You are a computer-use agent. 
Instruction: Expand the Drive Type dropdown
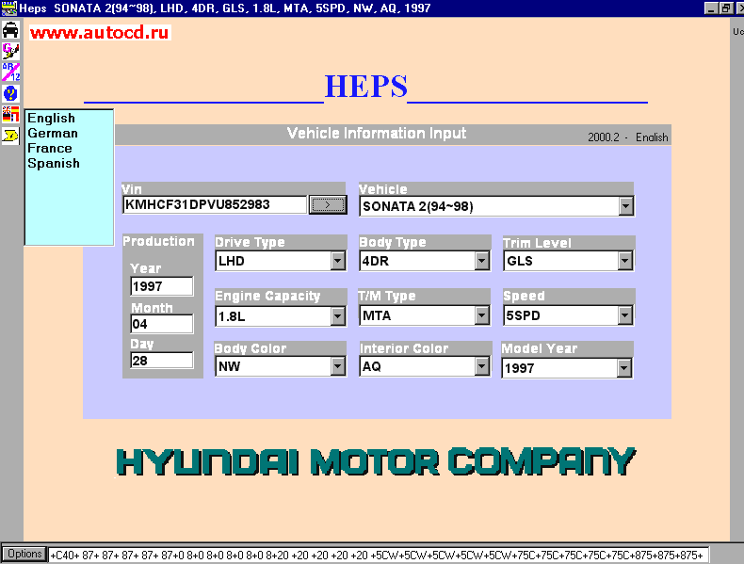tap(338, 261)
